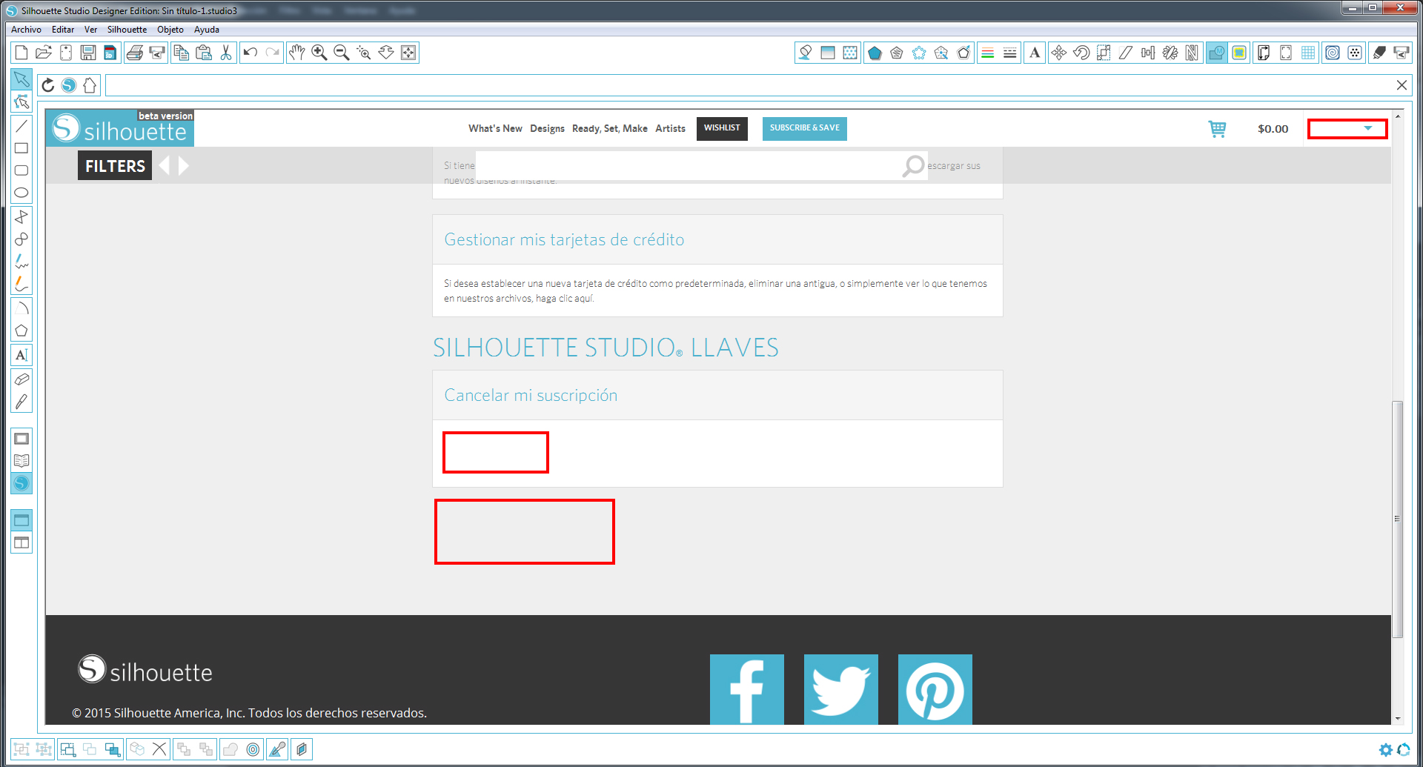Image resolution: width=1423 pixels, height=767 pixels.
Task: Select the Edit Points tool
Action: coord(21,102)
